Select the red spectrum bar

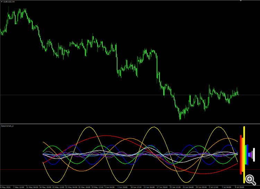pos(241,155)
